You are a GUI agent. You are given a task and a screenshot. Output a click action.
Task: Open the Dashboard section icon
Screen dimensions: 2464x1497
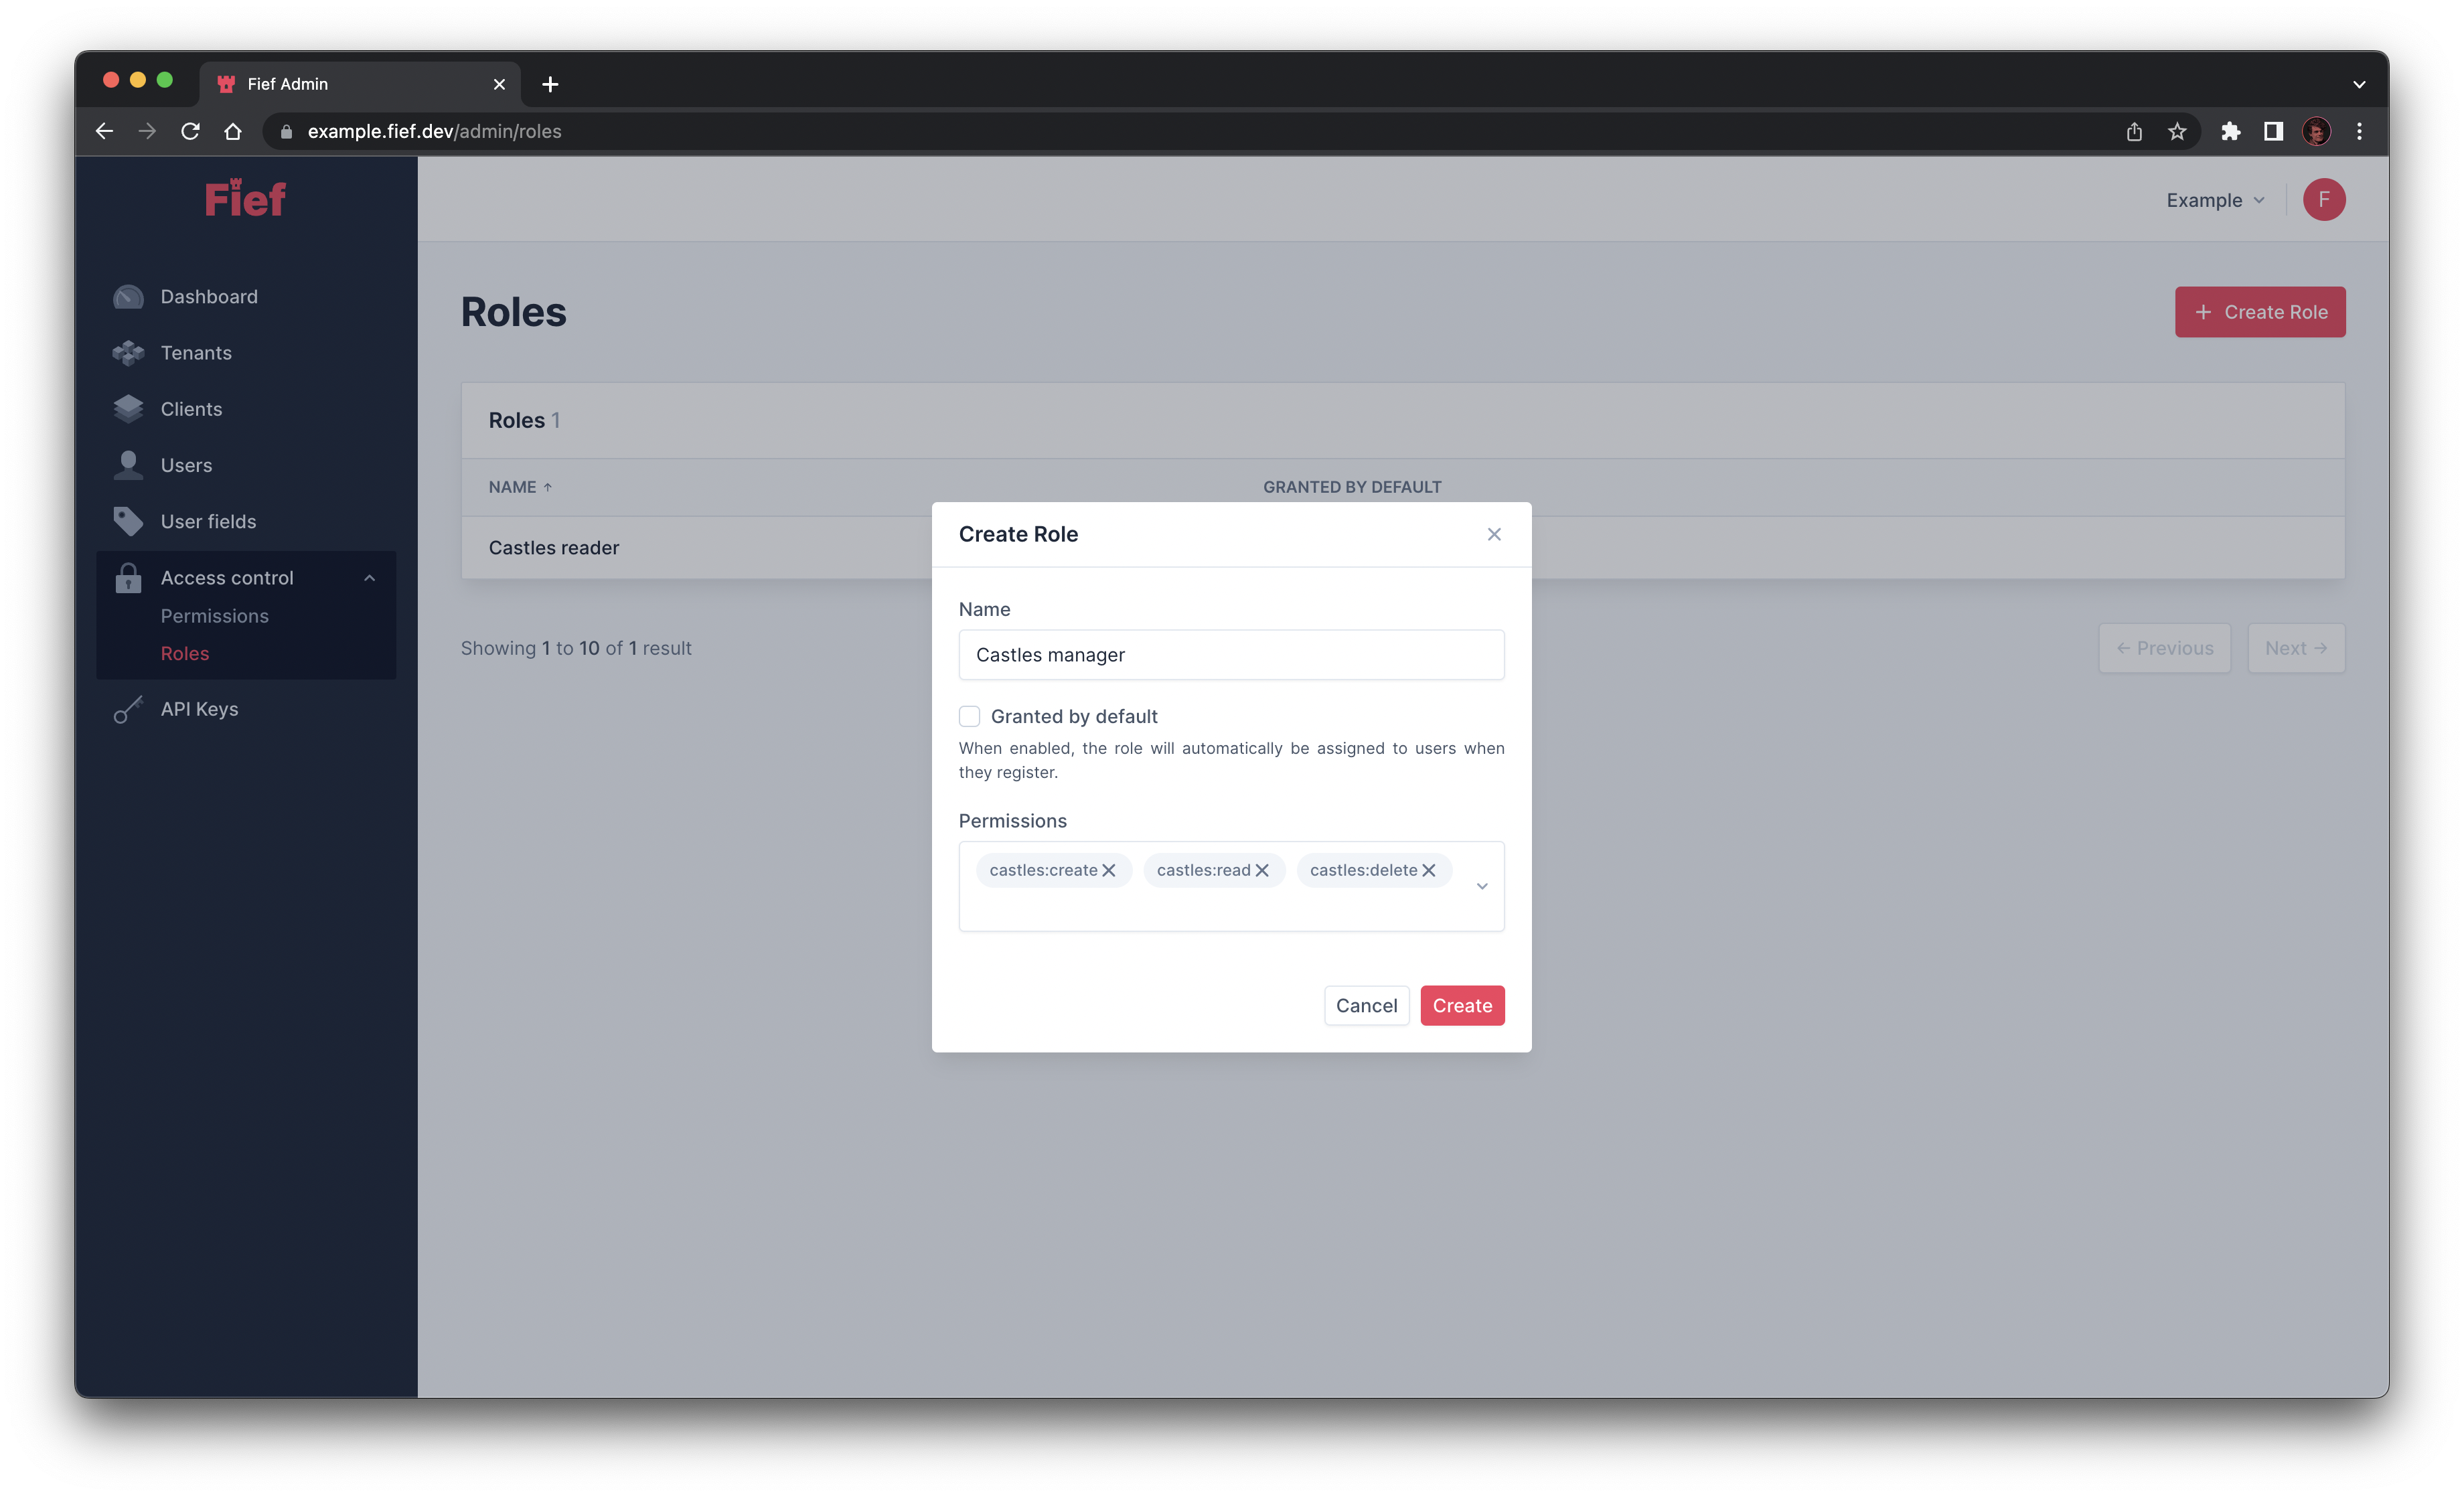coord(128,296)
